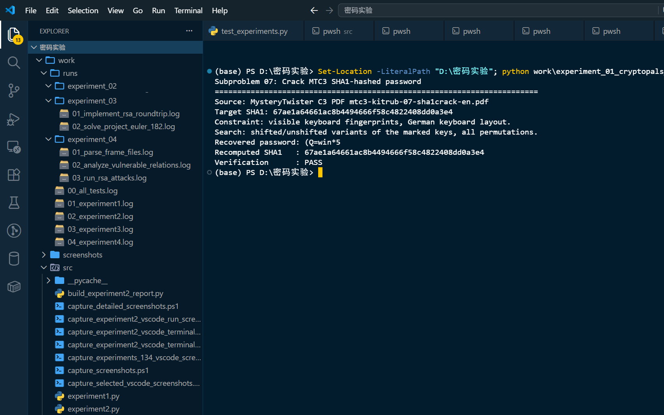Collapse experiment_04 folder chevron
Image resolution: width=664 pixels, height=415 pixels.
(x=48, y=139)
